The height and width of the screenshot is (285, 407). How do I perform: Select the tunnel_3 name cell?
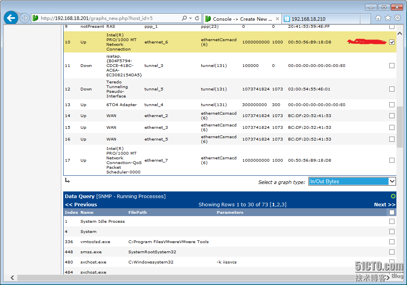click(154, 66)
